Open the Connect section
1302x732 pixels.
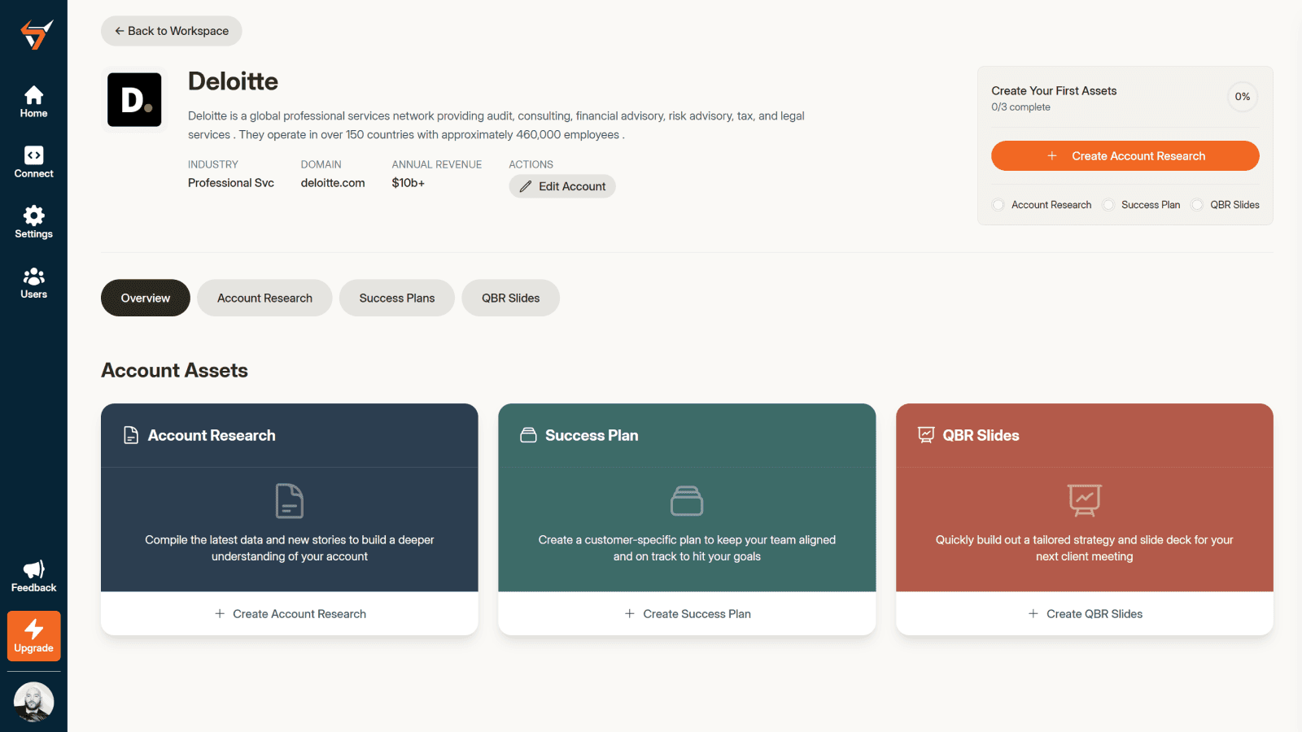(33, 163)
